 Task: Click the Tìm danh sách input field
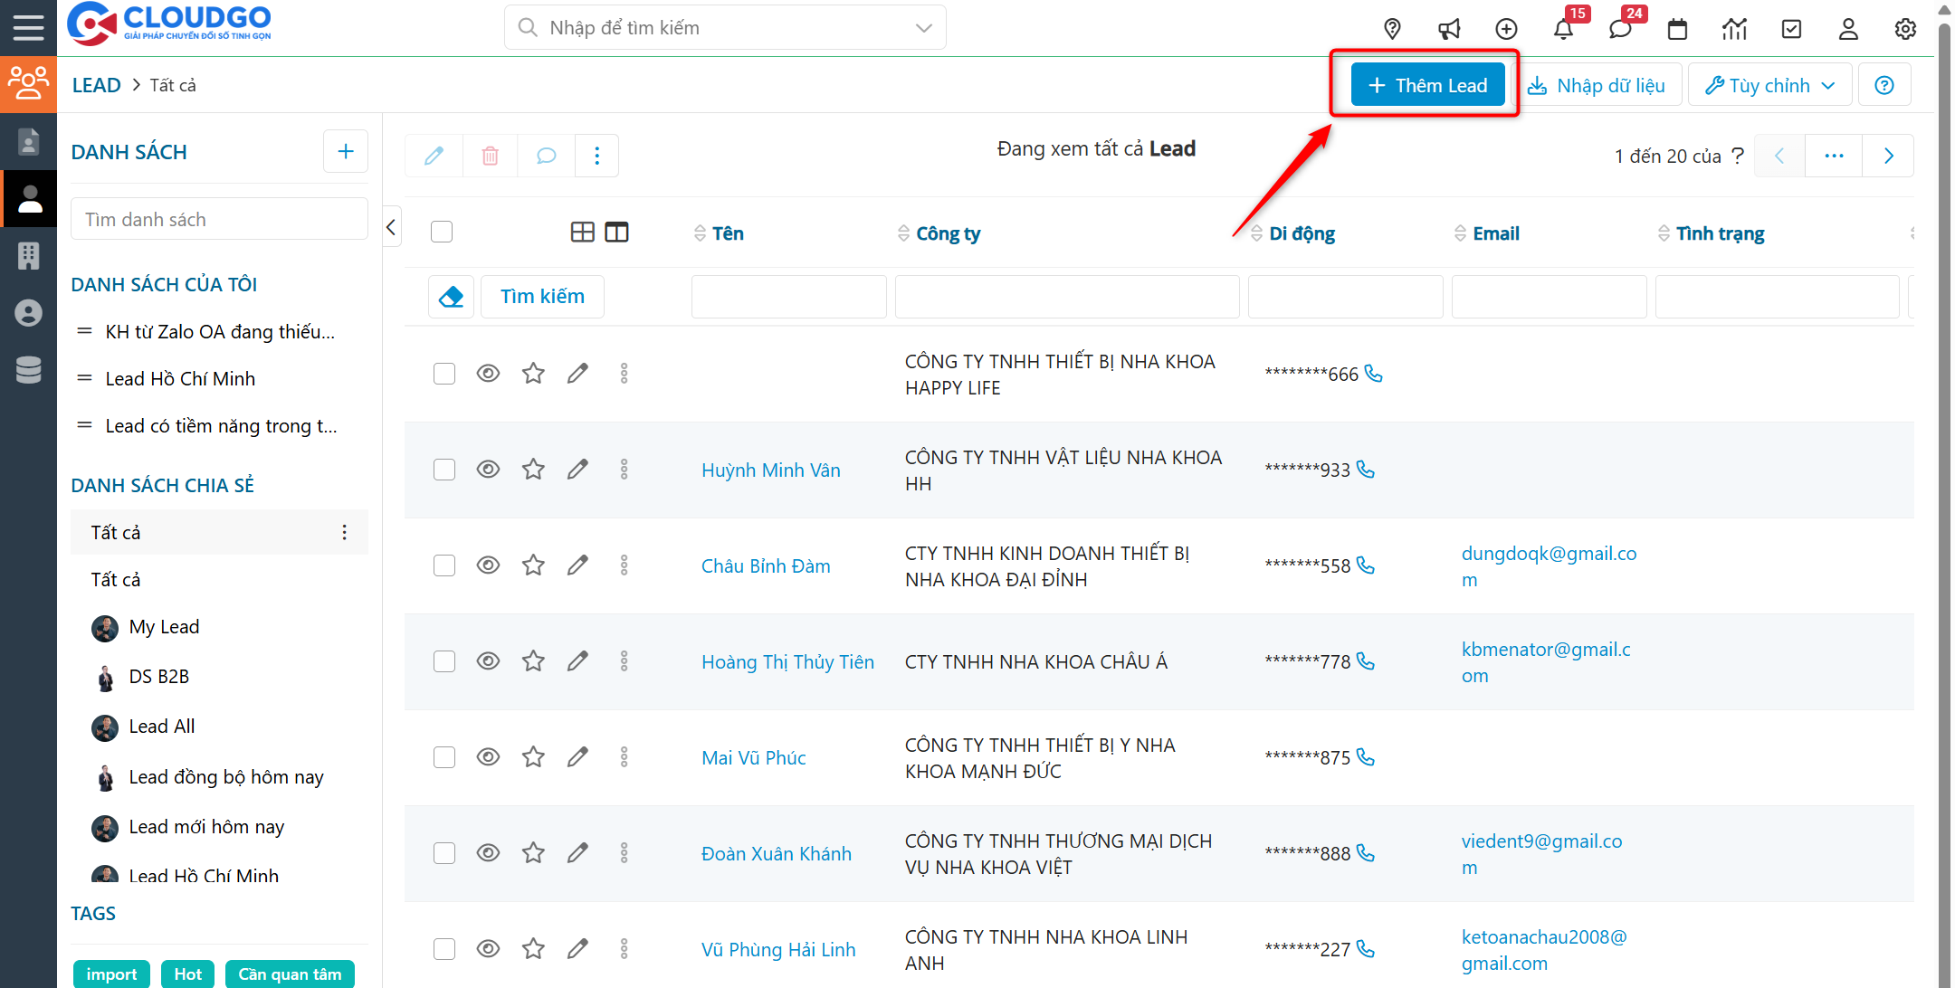tap(219, 220)
